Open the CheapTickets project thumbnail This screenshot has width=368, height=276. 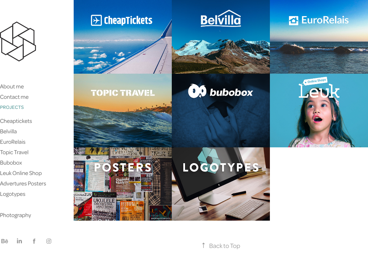123,37
